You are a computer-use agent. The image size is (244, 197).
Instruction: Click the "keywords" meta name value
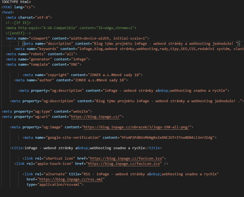pyautogui.click(x=48, y=49)
